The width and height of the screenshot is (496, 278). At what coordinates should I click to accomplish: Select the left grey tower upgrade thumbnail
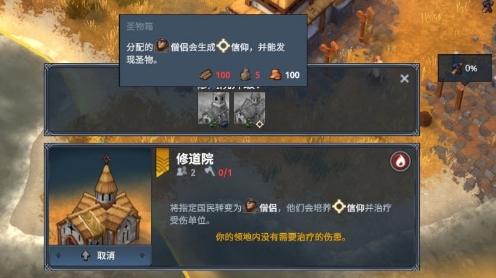pos(213,108)
